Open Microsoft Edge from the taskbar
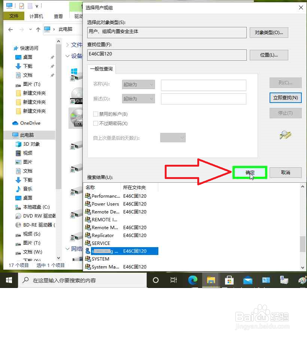 tap(192, 280)
